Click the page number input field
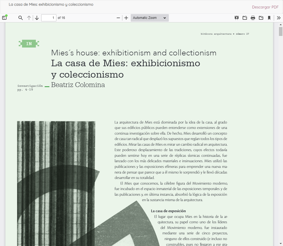 coord(49,18)
